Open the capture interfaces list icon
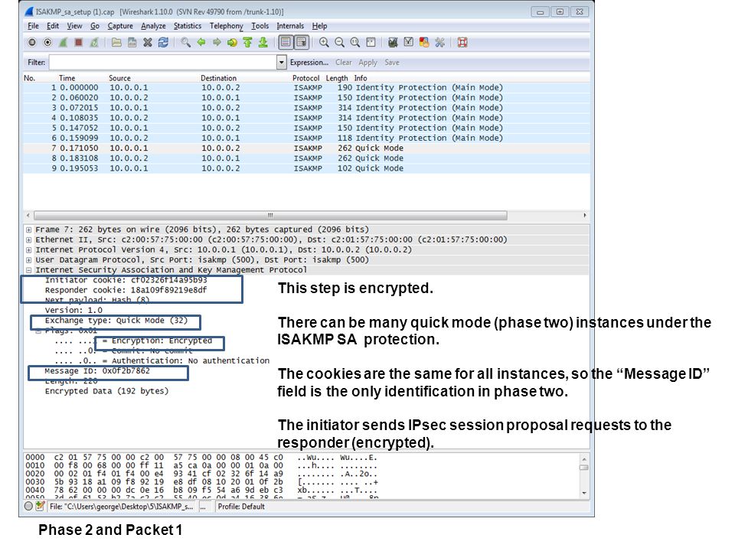This screenshot has height=551, width=735. pyautogui.click(x=32, y=43)
